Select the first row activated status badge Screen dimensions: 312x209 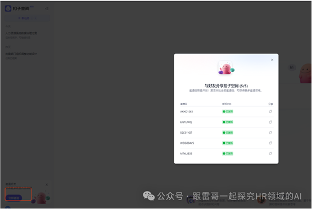pos(228,112)
